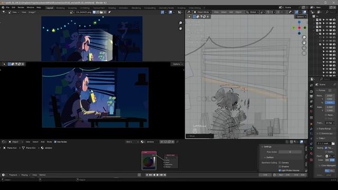Toggle snapping magnet in 3D viewport header

tap(268, 12)
